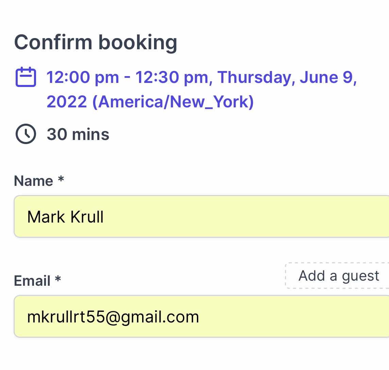
Task: Click the clock icon next to 30 mins
Action: pyautogui.click(x=26, y=134)
